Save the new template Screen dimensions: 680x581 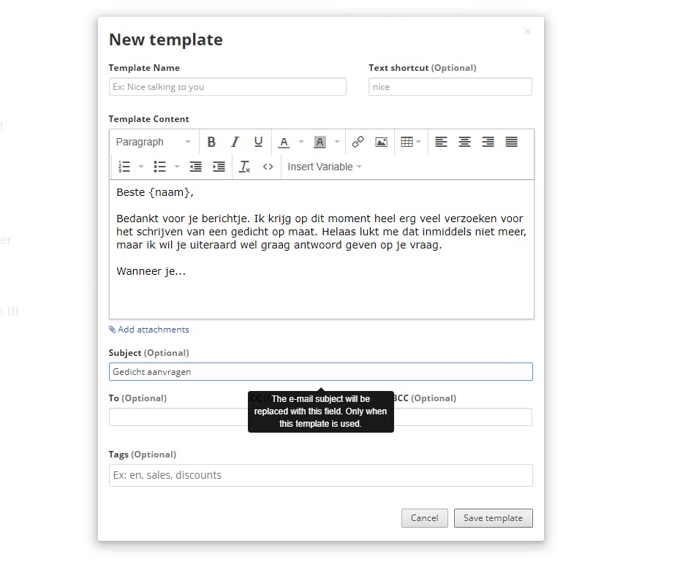[x=493, y=517]
